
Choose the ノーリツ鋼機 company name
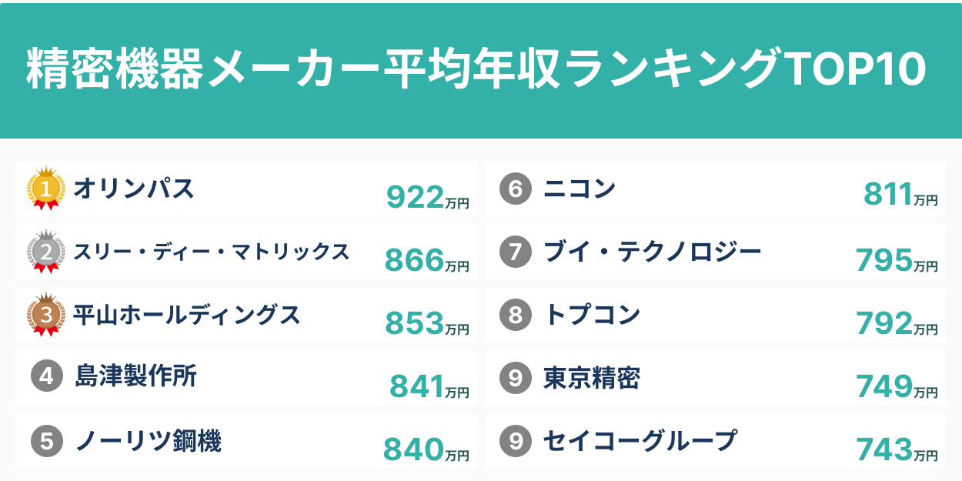click(x=148, y=441)
